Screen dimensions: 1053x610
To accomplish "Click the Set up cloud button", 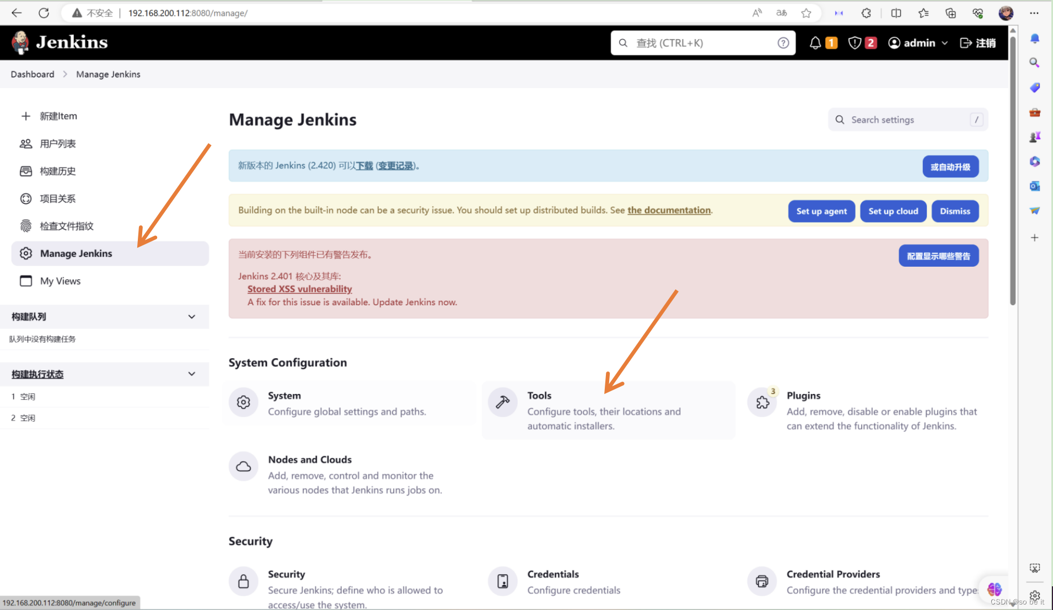I will coord(893,211).
